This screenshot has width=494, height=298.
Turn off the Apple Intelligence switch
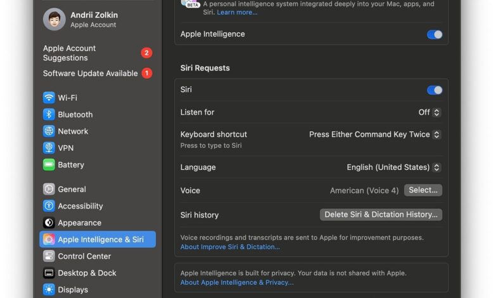coord(434,34)
